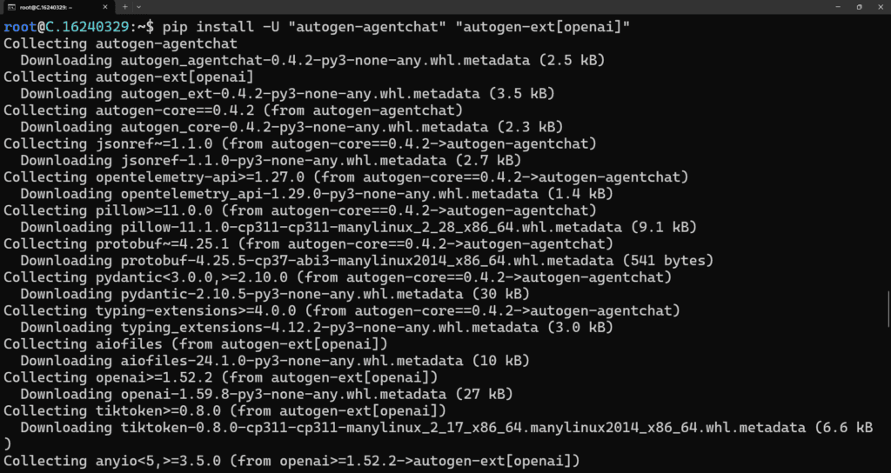Click the "Collecting aiofiles" line

point(196,344)
